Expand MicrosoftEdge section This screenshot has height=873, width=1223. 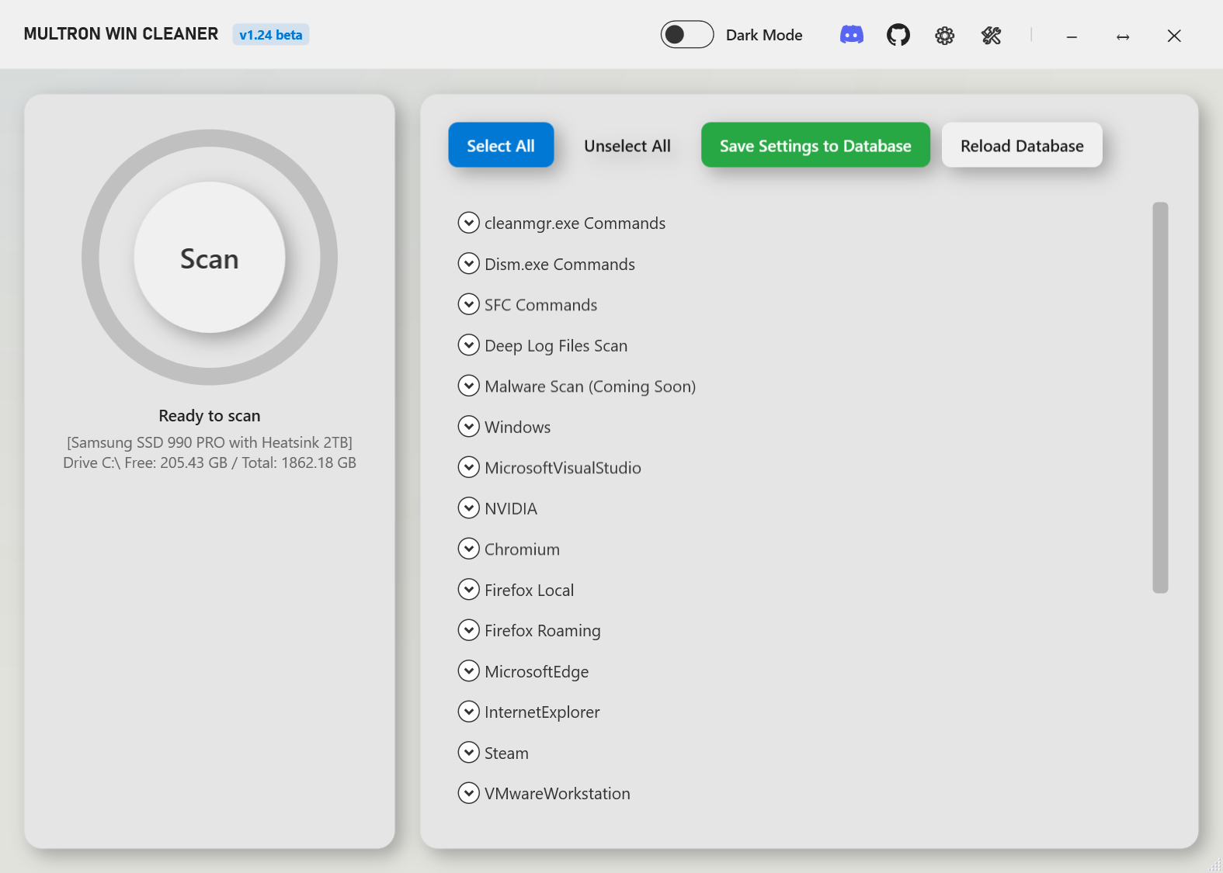468,671
